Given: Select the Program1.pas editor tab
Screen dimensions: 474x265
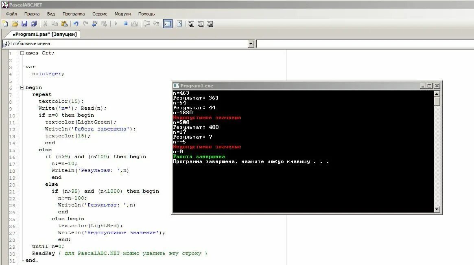Looking at the screenshot, I should coord(45,34).
